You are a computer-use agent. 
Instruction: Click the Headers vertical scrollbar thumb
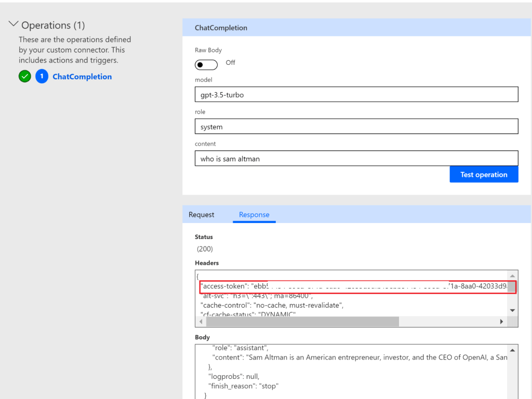pyautogui.click(x=512, y=287)
